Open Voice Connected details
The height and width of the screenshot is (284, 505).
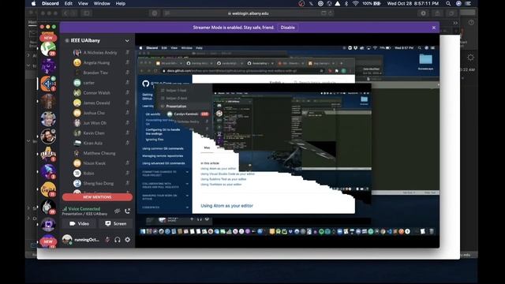(x=84, y=209)
